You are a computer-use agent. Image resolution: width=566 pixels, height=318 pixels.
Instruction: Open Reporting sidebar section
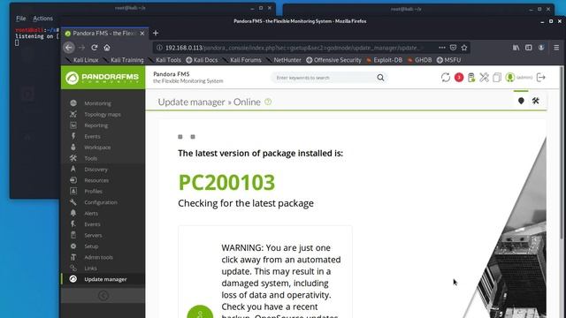click(x=96, y=125)
